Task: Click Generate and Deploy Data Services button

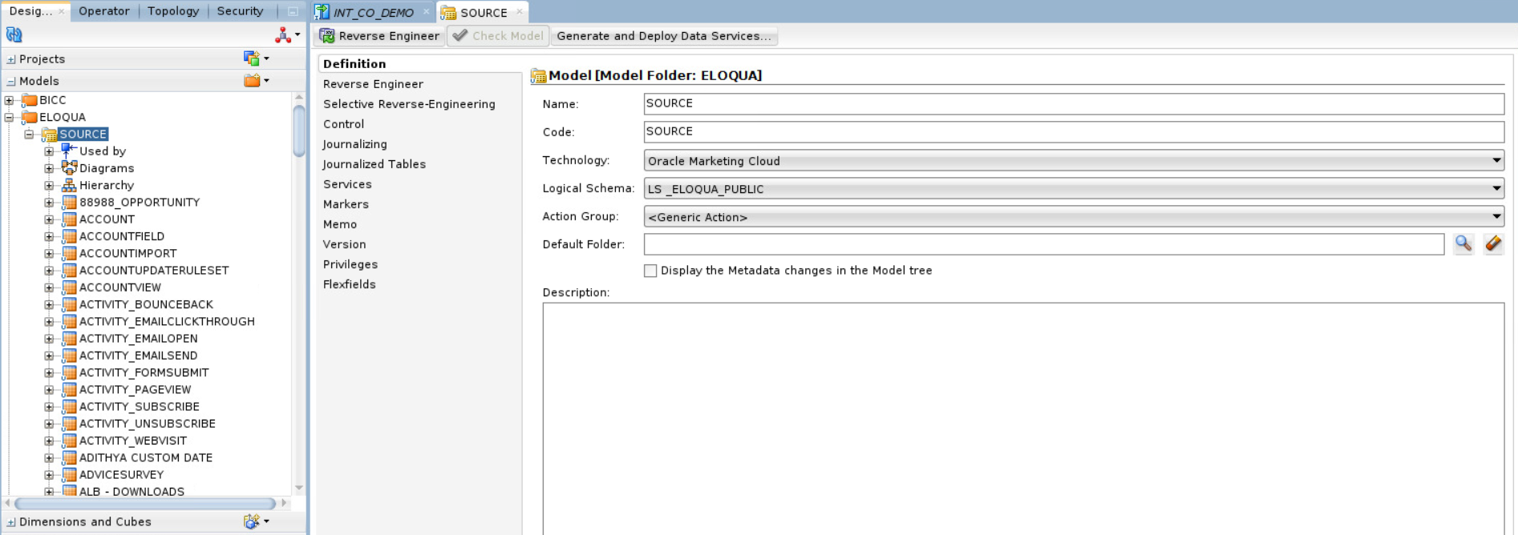Action: pyautogui.click(x=663, y=36)
